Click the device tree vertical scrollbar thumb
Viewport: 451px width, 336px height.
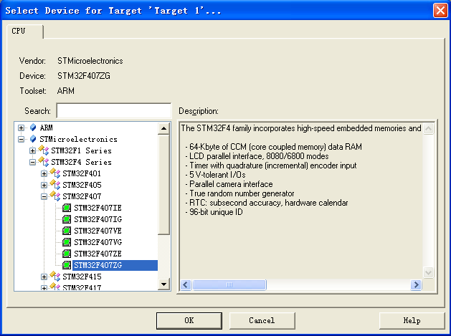pyautogui.click(x=164, y=185)
